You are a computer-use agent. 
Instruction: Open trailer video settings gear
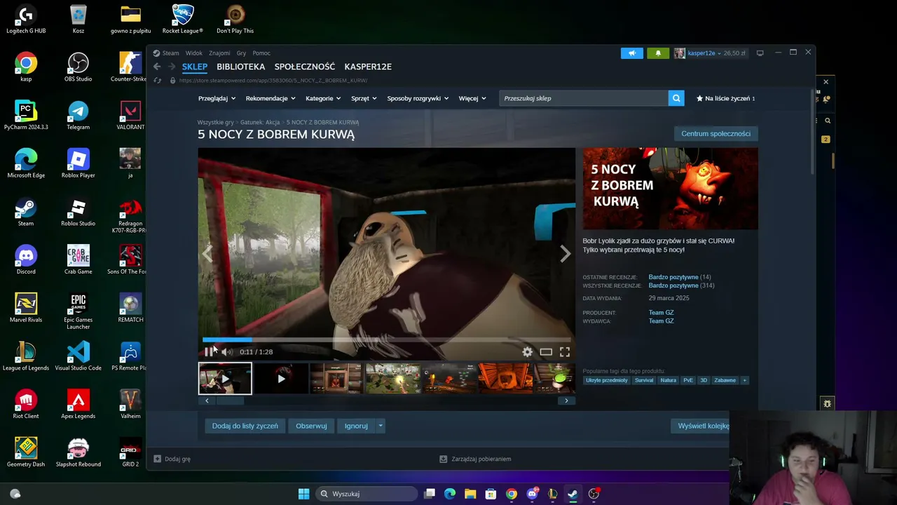[x=527, y=352]
